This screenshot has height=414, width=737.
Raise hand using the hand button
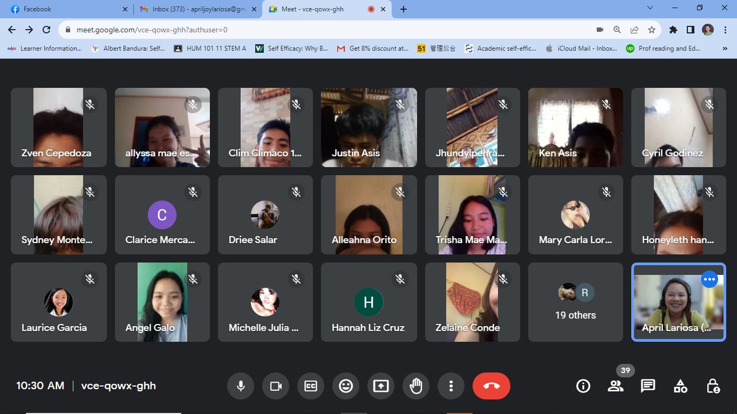pos(416,386)
